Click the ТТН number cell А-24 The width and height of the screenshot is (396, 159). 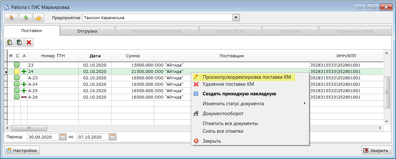coord(53,84)
